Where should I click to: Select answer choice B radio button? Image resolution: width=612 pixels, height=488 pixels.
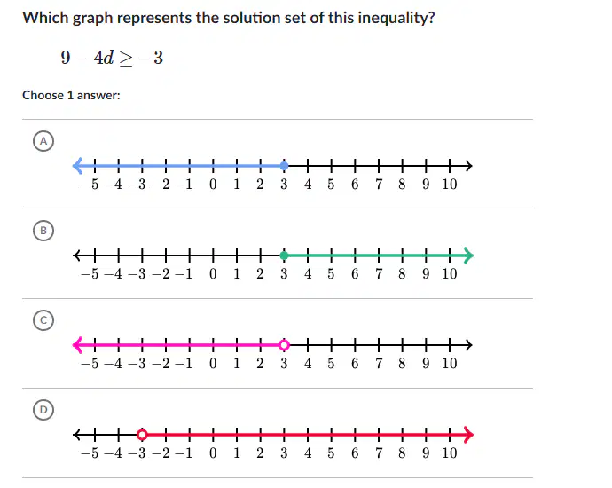(43, 231)
